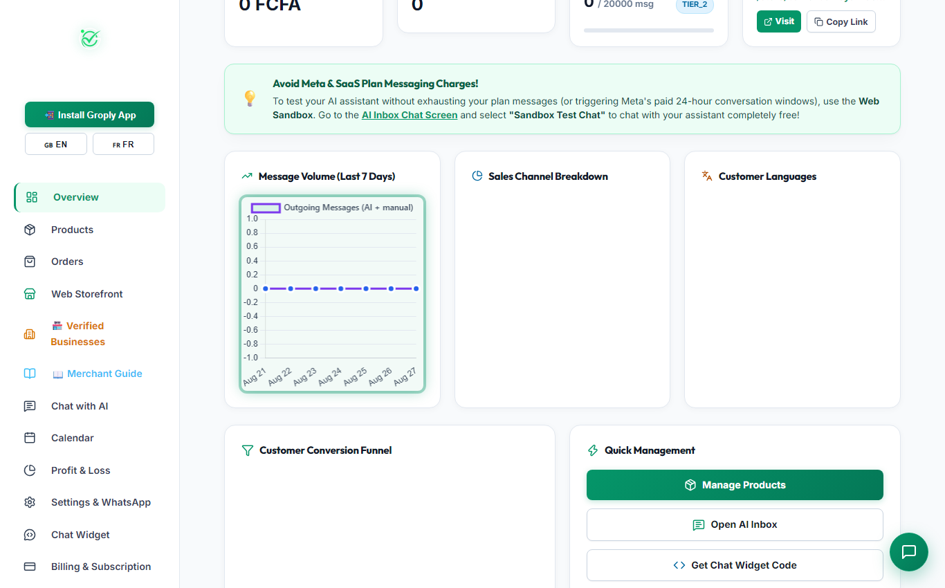Click the Profit & Loss pie icon

tap(30, 470)
